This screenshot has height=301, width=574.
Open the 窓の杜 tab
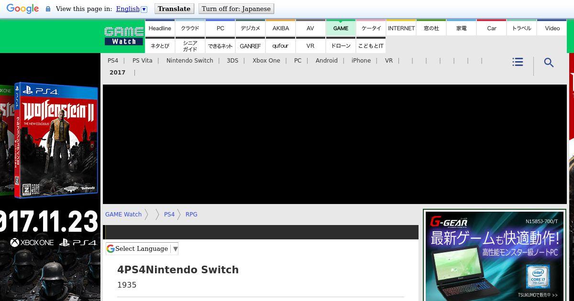point(431,28)
